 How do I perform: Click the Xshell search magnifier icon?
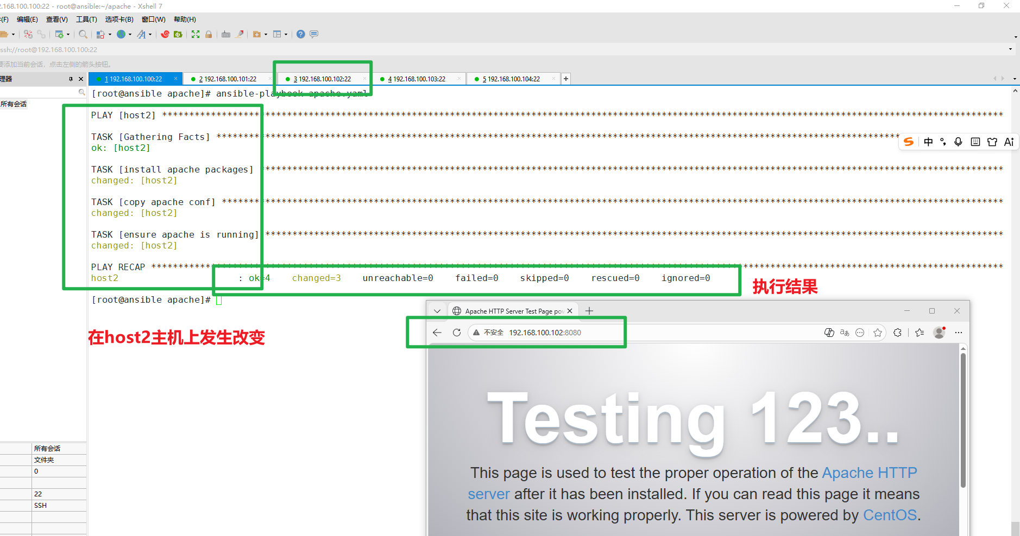pos(83,34)
